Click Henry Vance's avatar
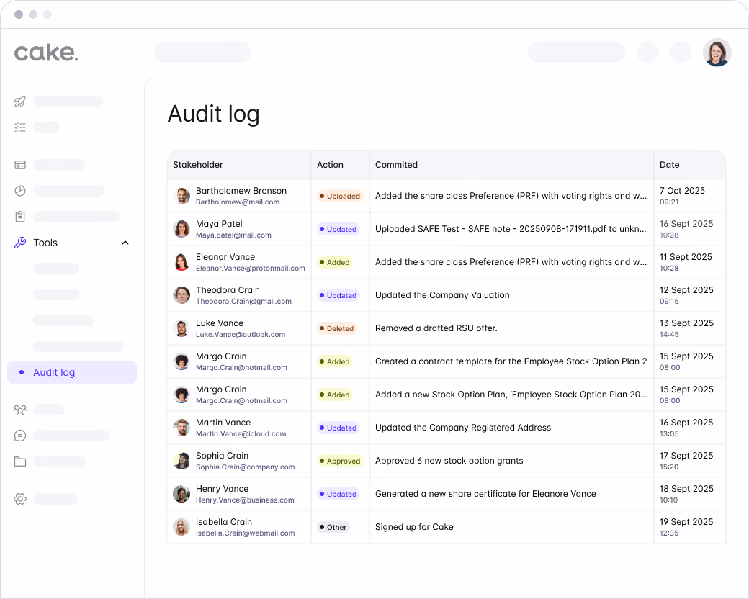 pos(181,494)
